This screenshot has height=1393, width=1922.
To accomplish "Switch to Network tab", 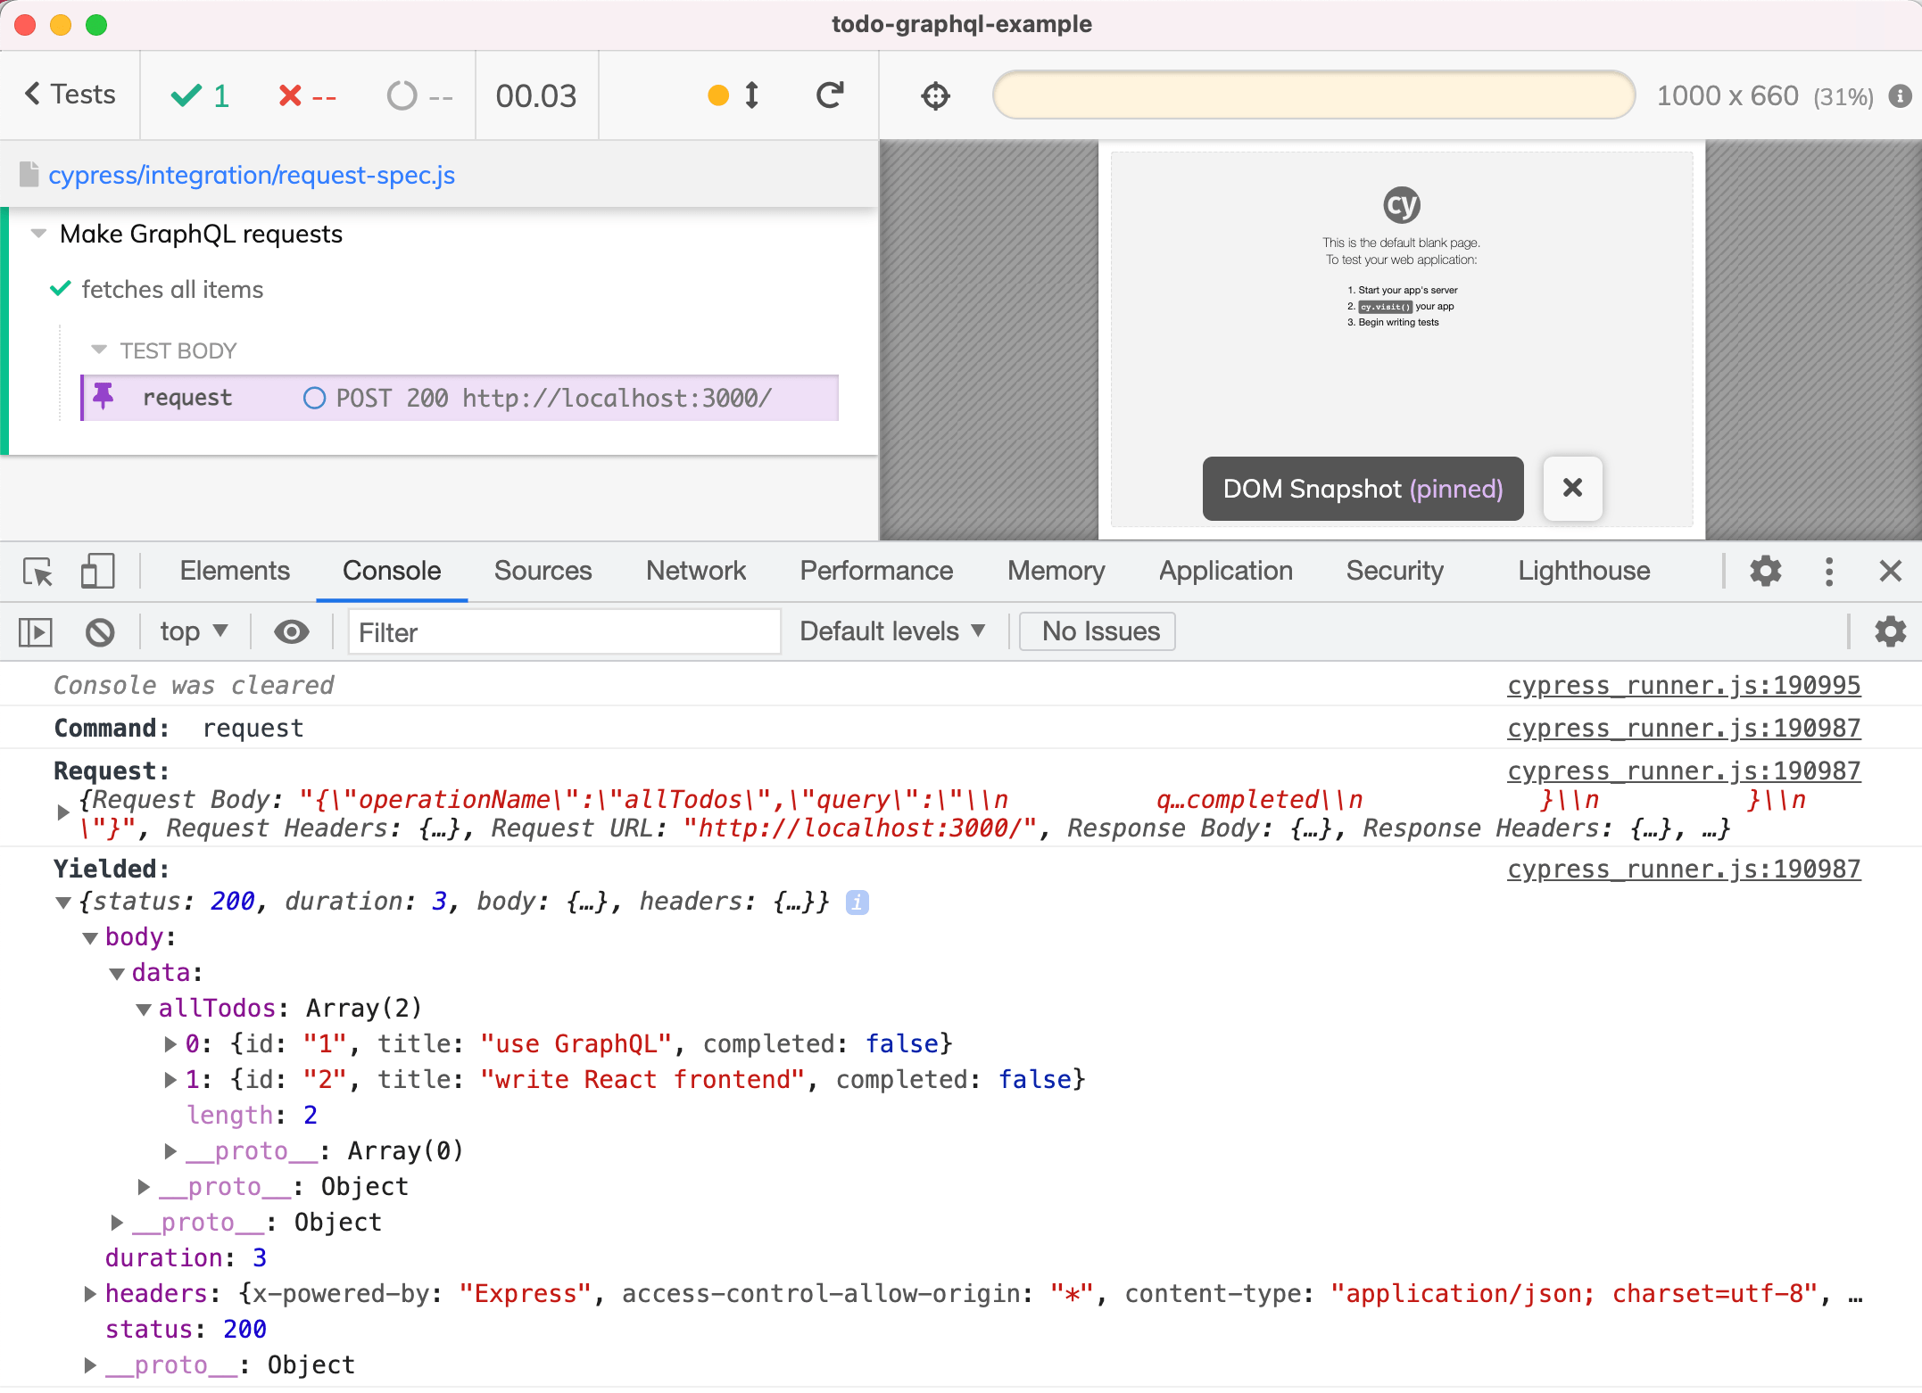I will tap(696, 571).
